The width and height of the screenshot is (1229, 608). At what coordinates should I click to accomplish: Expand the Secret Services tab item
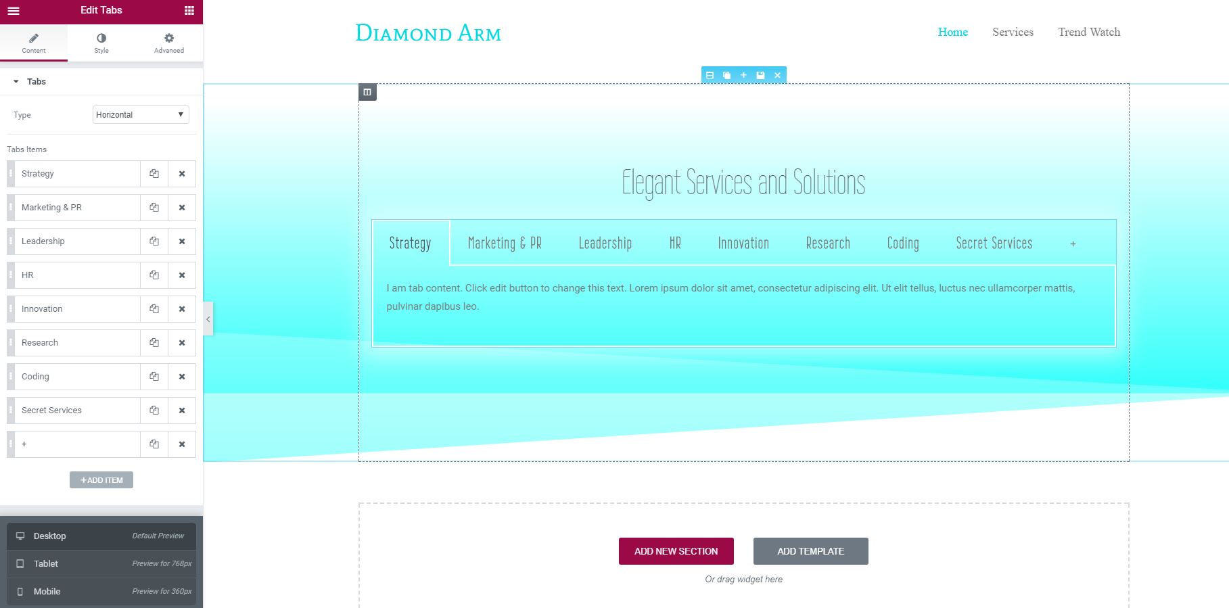(x=77, y=411)
